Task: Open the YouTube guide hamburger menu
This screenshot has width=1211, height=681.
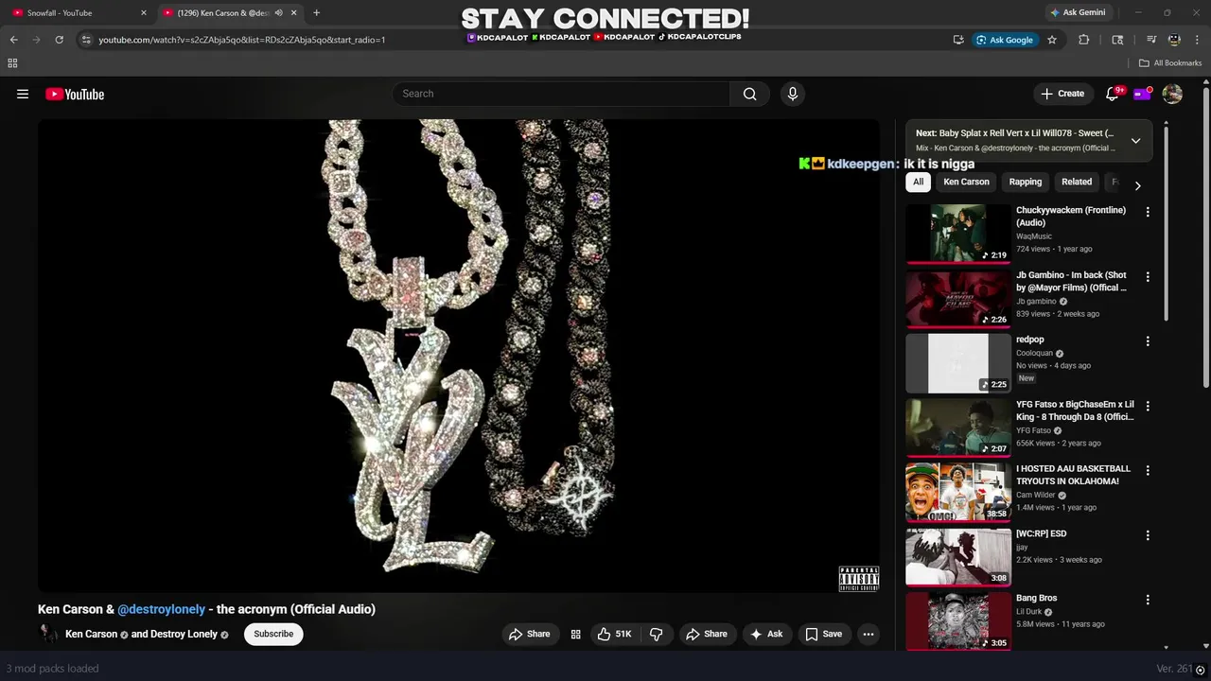Action: point(23,94)
